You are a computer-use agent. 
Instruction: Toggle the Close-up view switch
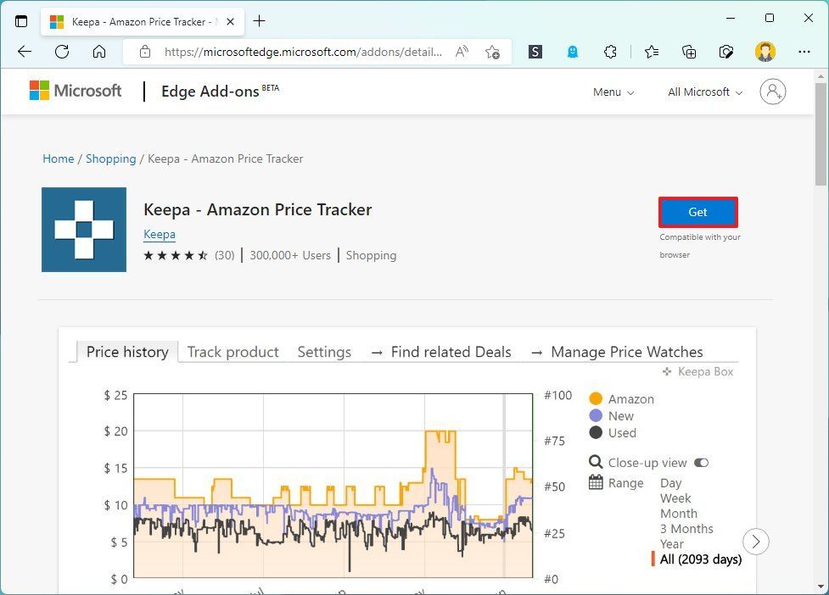pyautogui.click(x=701, y=463)
